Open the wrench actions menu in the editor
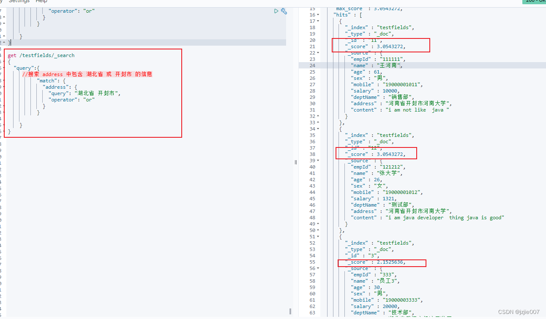The height and width of the screenshot is (319, 546). point(284,11)
